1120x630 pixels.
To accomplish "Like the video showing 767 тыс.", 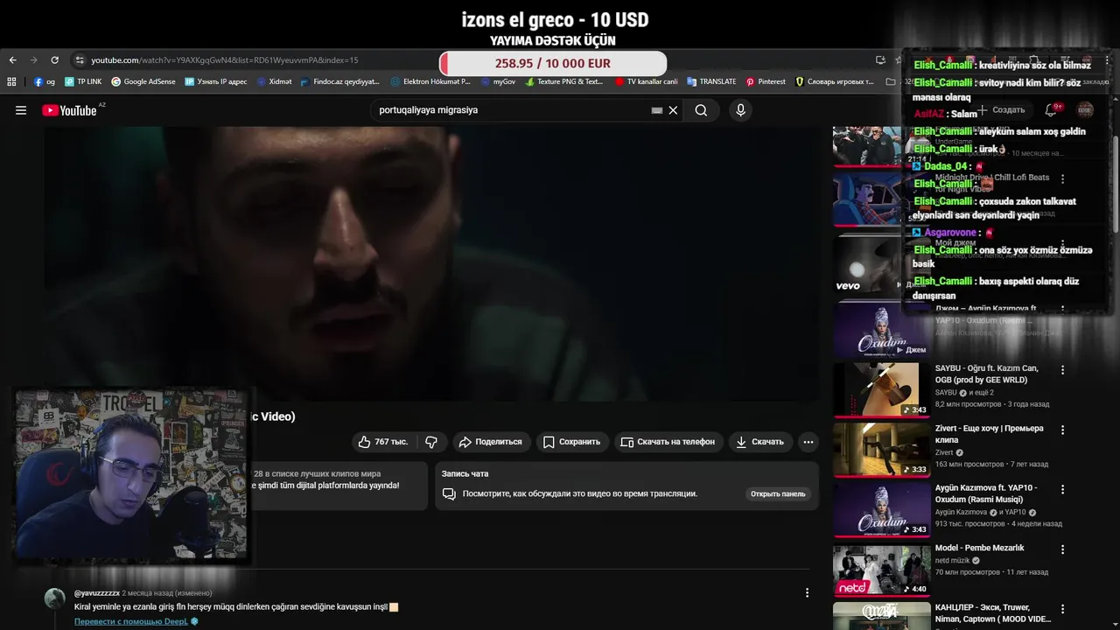I will coord(382,442).
